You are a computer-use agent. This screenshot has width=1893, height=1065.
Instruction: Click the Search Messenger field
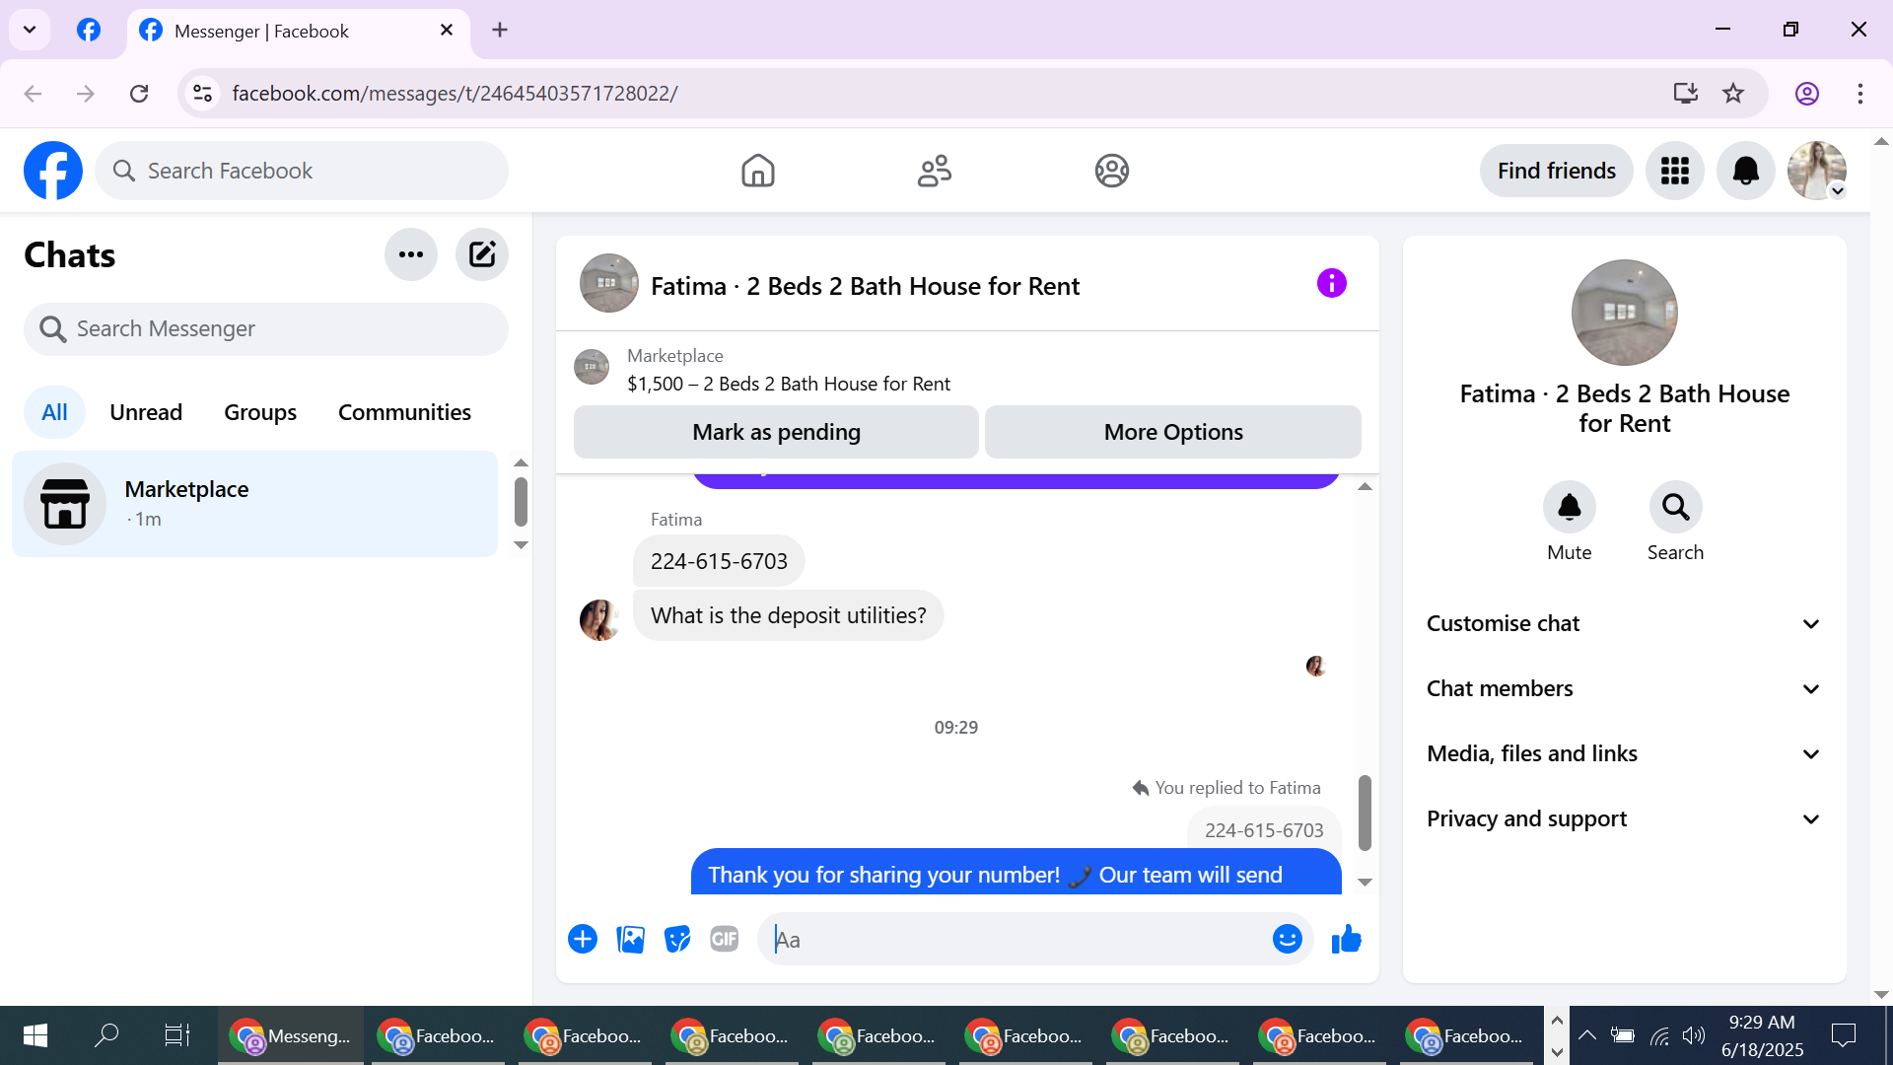266,328
